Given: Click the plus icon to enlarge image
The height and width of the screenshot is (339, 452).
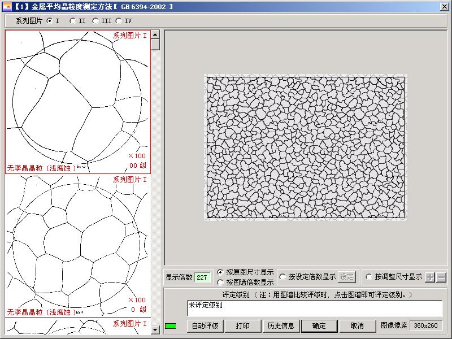Looking at the screenshot, I should pos(430,277).
